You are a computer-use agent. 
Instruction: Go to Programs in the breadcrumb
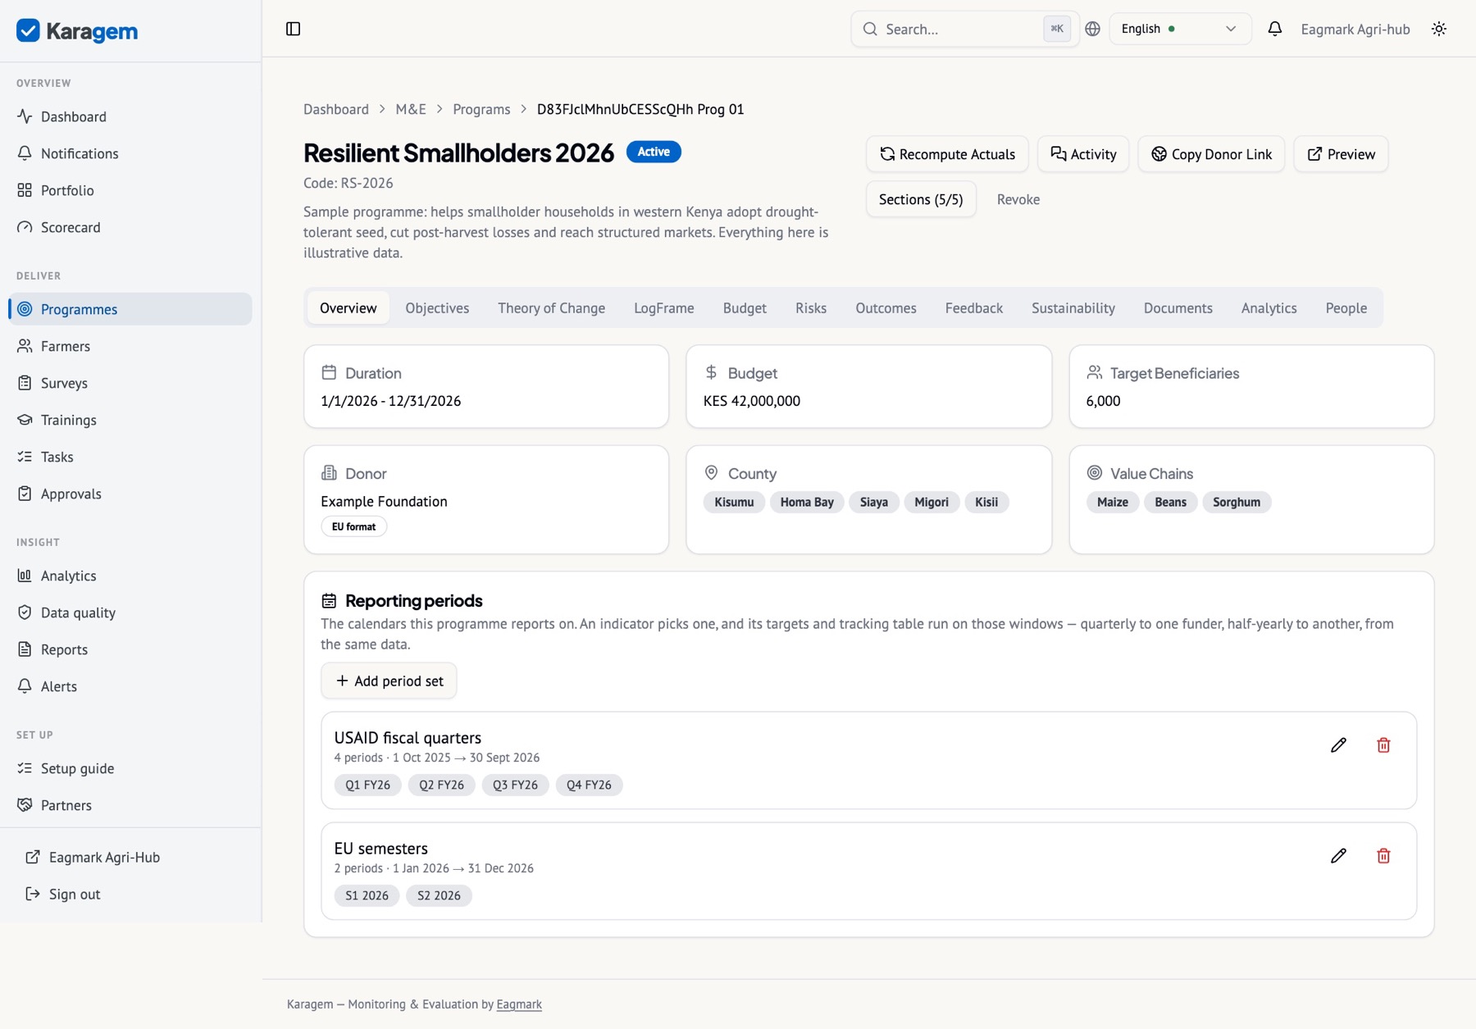pos(481,109)
